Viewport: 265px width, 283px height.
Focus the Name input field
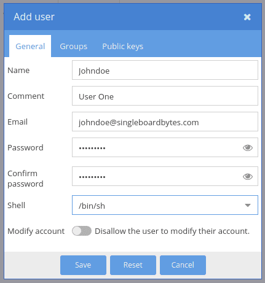click(165, 70)
